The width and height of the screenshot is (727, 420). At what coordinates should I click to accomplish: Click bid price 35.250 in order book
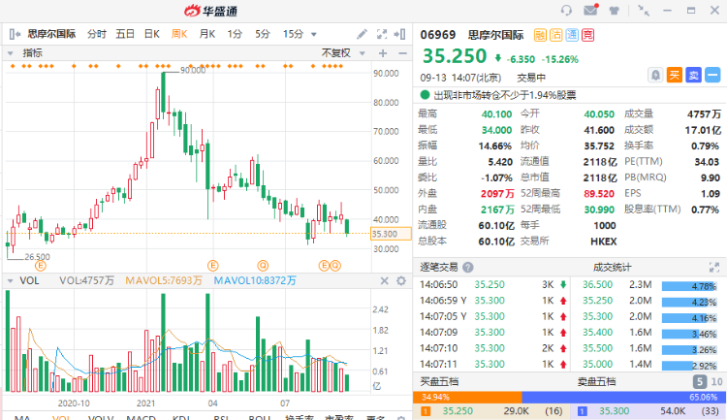[x=458, y=411]
